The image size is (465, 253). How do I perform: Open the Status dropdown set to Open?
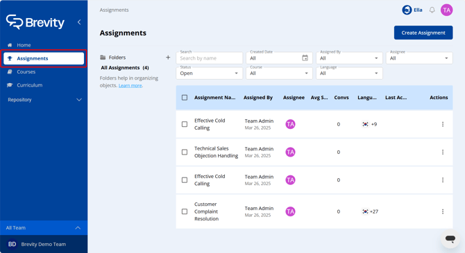(x=209, y=73)
